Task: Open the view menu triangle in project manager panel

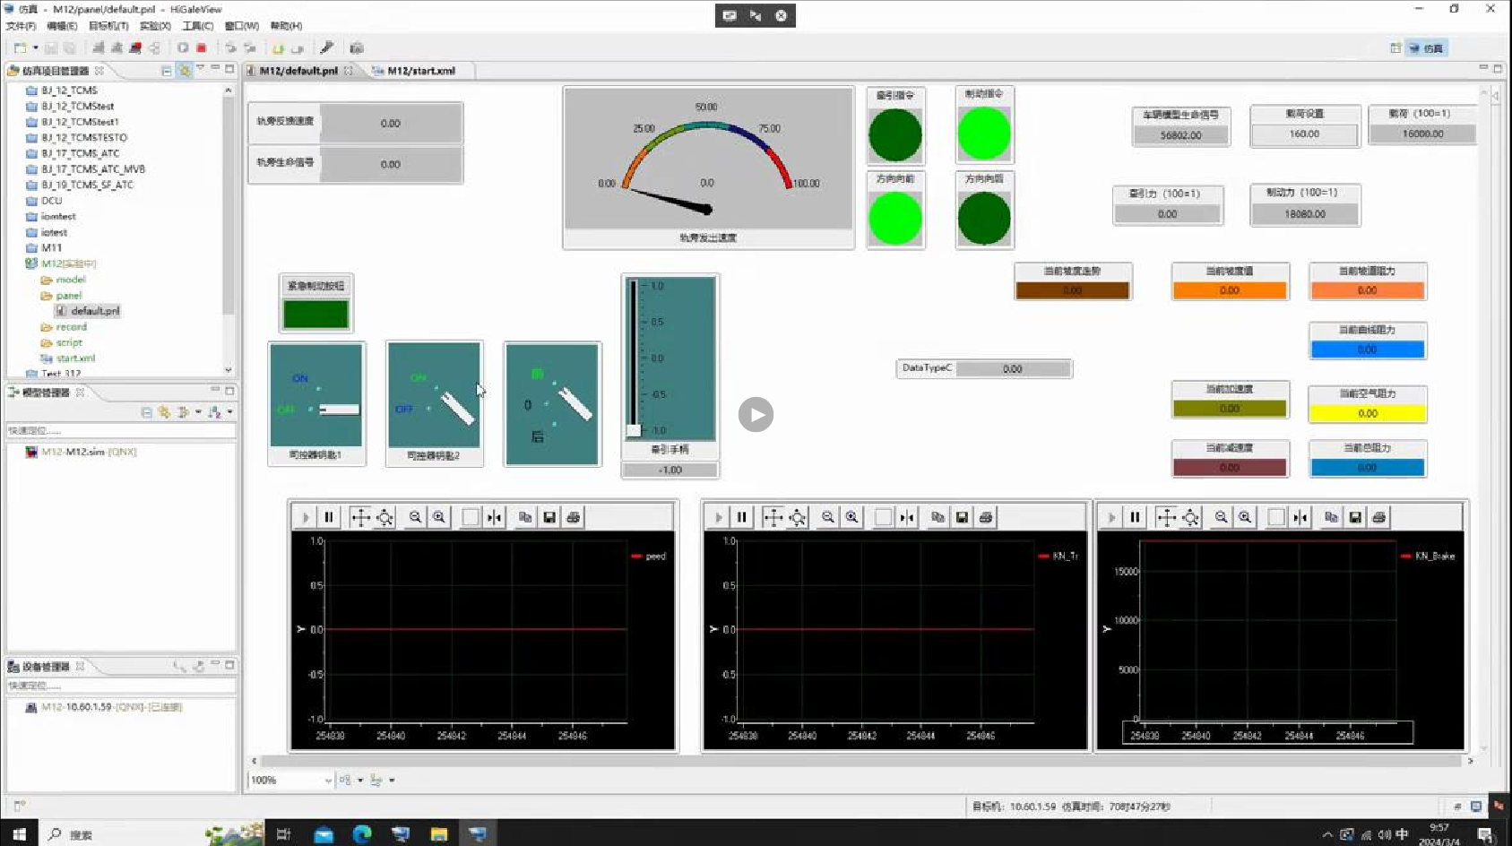Action: (x=201, y=69)
